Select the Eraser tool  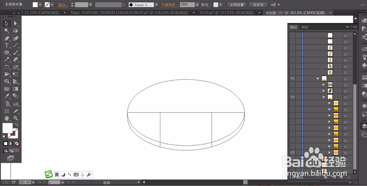[15, 59]
